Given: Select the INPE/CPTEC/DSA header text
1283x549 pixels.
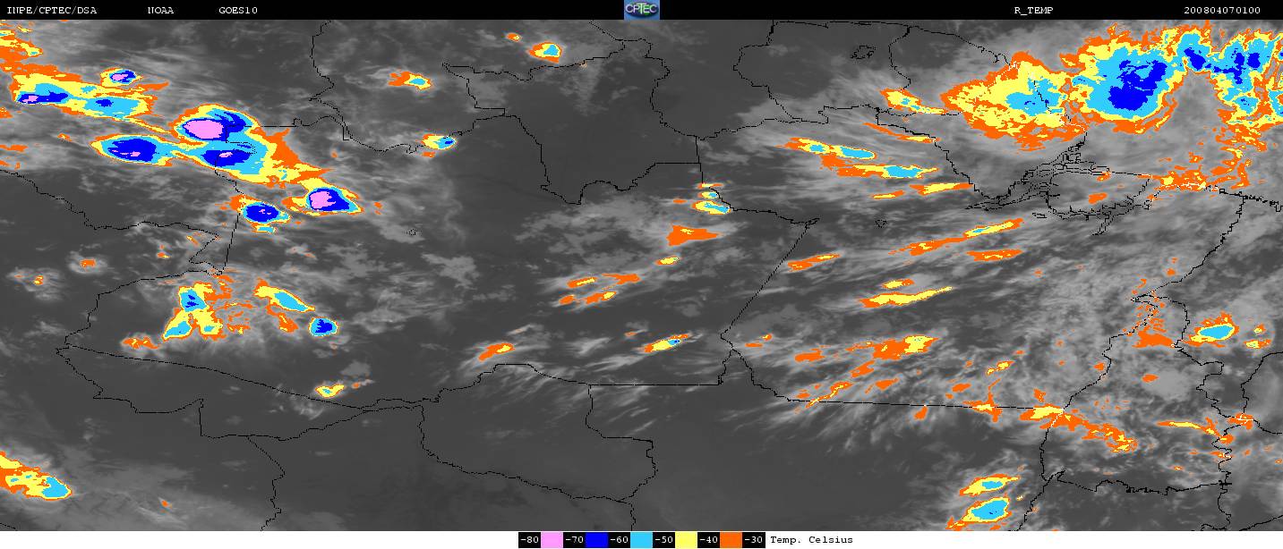Looking at the screenshot, I should [x=52, y=11].
